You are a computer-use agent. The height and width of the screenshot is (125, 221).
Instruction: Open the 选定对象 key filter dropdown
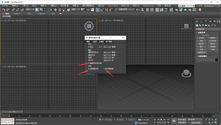point(195,119)
